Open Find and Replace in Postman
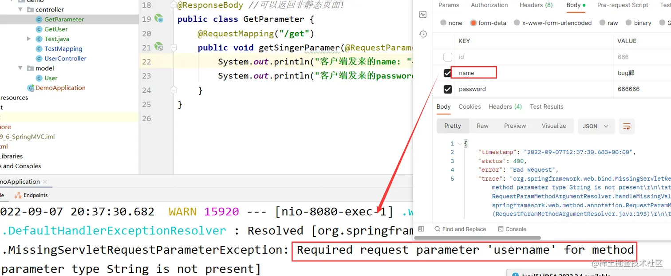 [x=460, y=229]
